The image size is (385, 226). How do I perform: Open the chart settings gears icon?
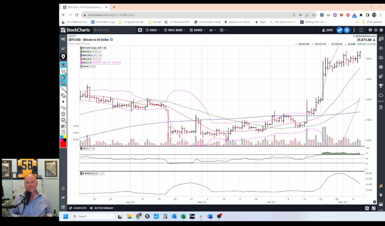point(63,39)
